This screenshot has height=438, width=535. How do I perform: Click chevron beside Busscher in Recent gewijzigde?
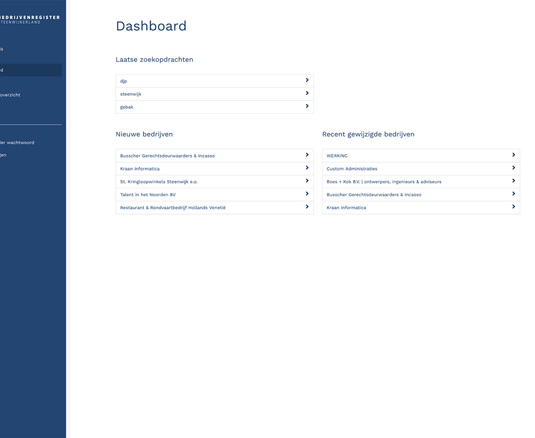coord(514,194)
